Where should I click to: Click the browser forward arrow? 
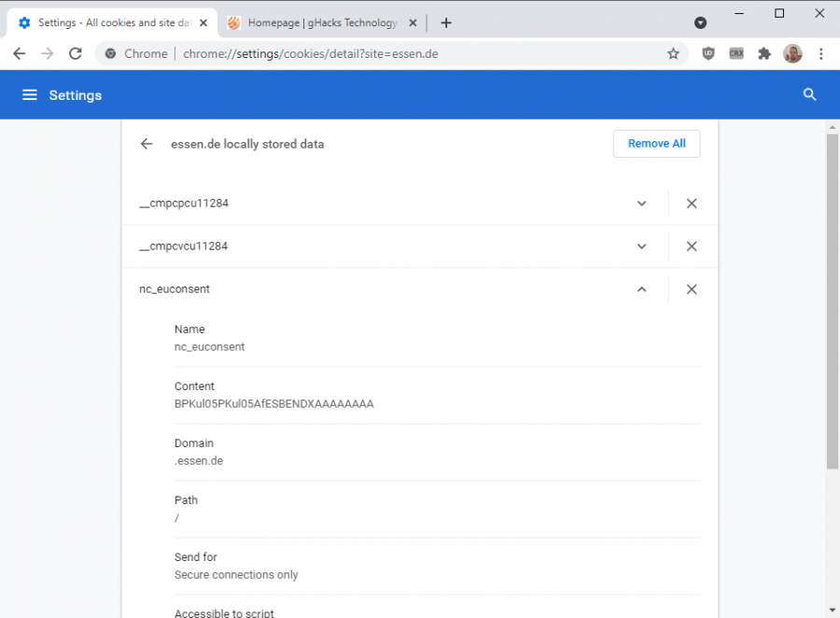(48, 53)
